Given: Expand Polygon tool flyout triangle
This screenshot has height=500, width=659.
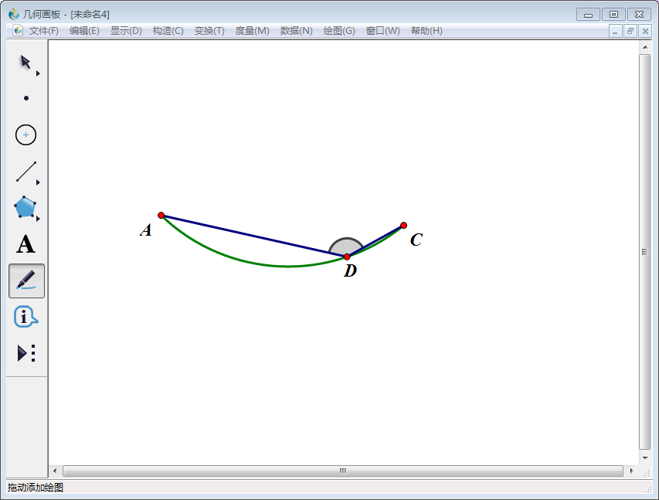Looking at the screenshot, I should click(38, 219).
